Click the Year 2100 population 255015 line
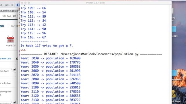Screen dimensions: 186x104 point(50,88)
